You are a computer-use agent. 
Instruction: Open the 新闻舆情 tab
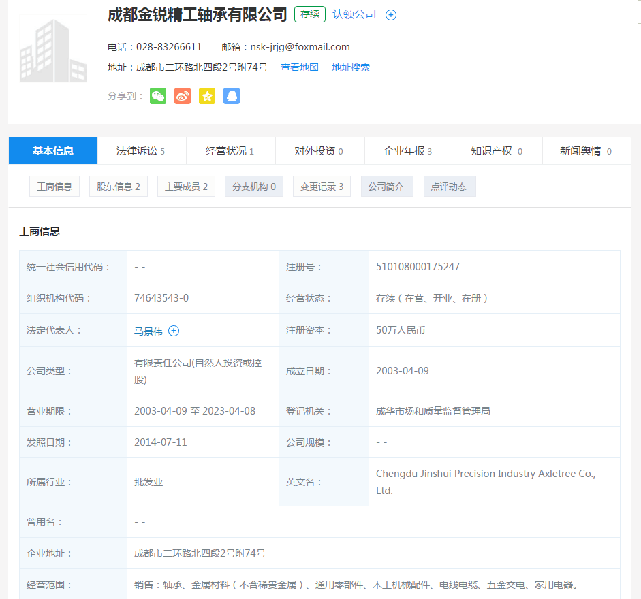tap(586, 151)
